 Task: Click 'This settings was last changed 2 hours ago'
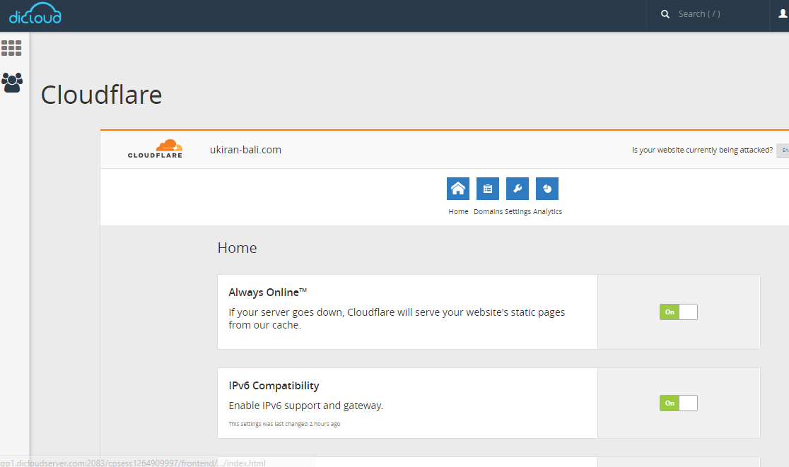pyautogui.click(x=284, y=424)
